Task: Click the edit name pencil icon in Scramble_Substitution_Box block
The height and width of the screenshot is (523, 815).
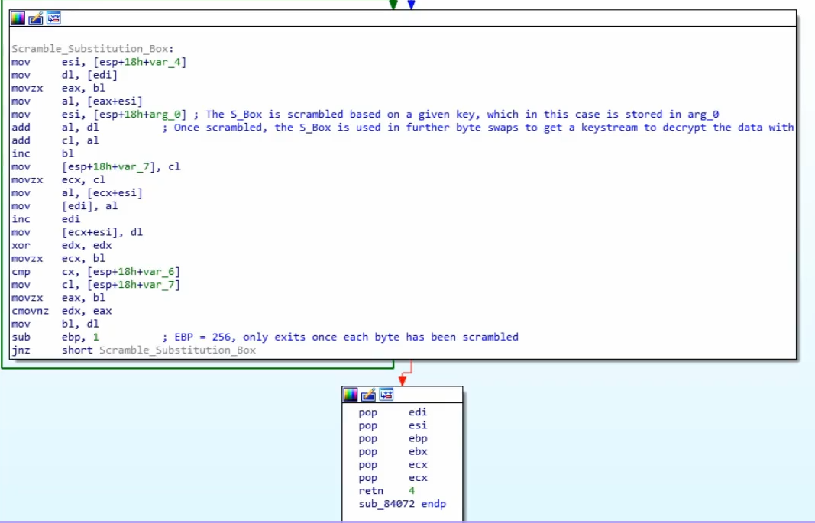Action: tap(36, 18)
